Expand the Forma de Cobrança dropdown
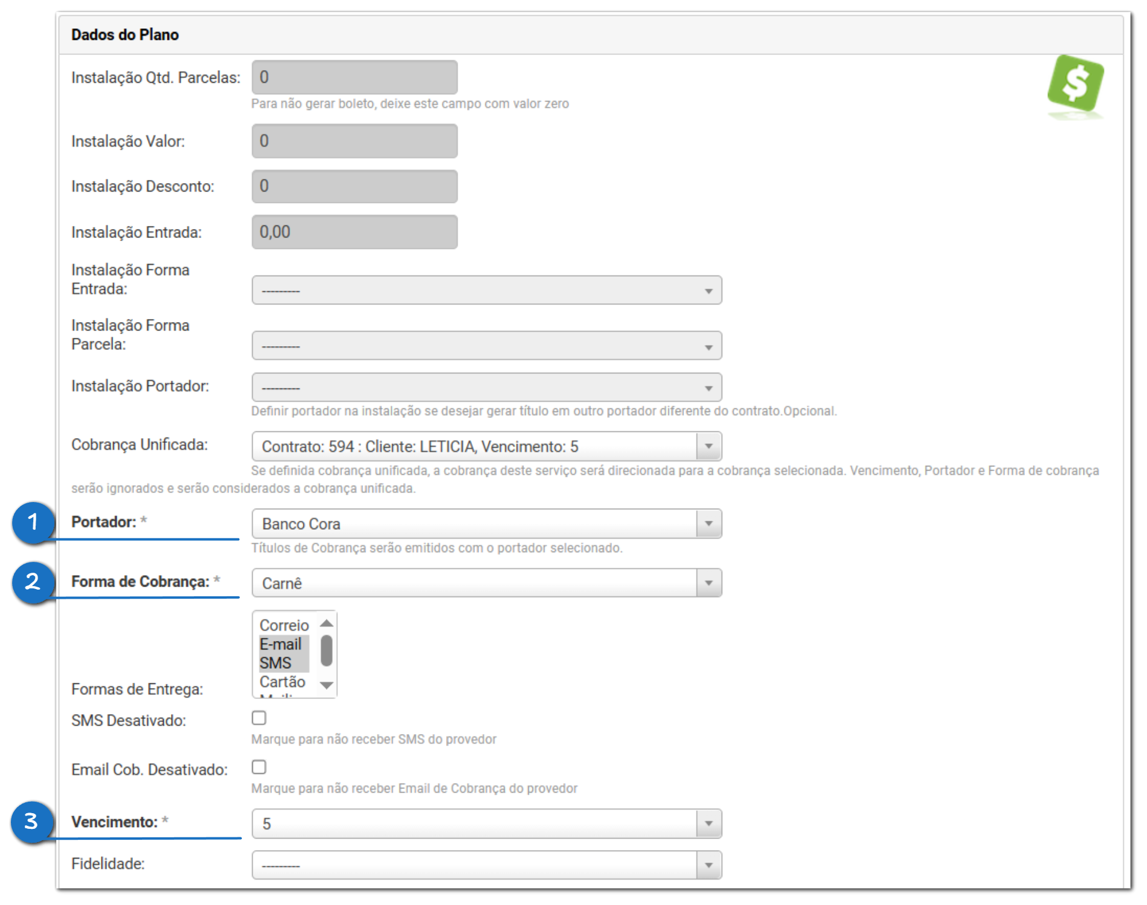The height and width of the screenshot is (905, 1147). tap(486, 583)
